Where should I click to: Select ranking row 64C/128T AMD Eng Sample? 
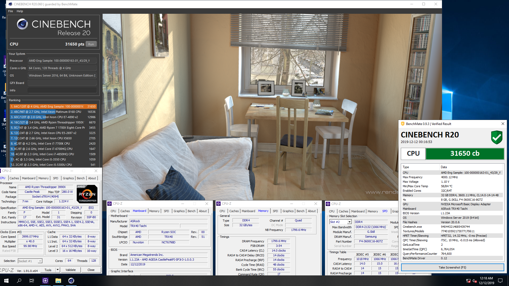53,106
